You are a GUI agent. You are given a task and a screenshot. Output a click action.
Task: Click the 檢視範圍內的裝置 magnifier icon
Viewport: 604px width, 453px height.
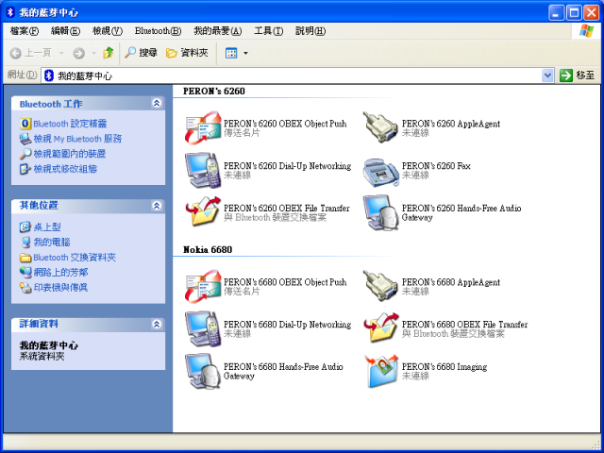25,154
